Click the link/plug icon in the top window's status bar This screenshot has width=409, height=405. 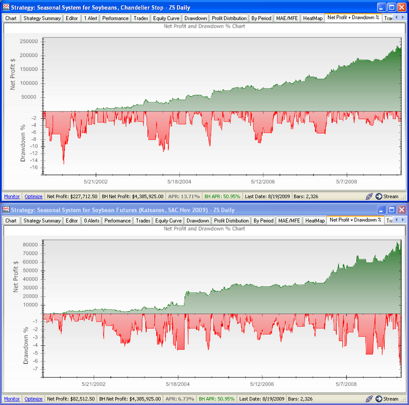point(368,196)
